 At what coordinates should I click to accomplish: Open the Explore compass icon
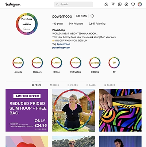tap(126, 4)
